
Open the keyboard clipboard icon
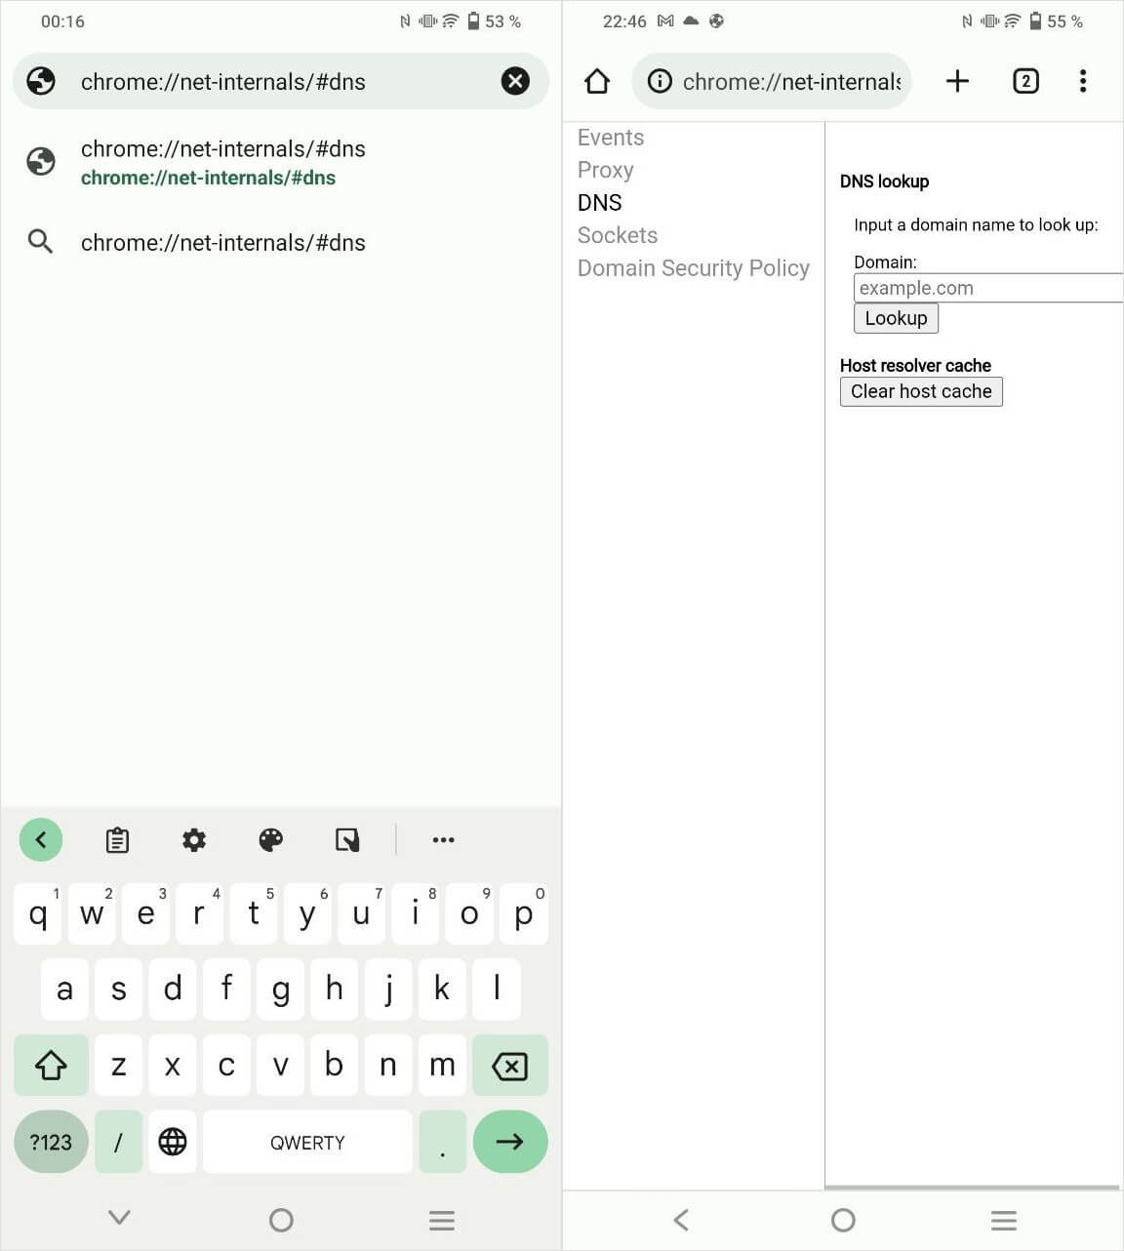click(117, 839)
